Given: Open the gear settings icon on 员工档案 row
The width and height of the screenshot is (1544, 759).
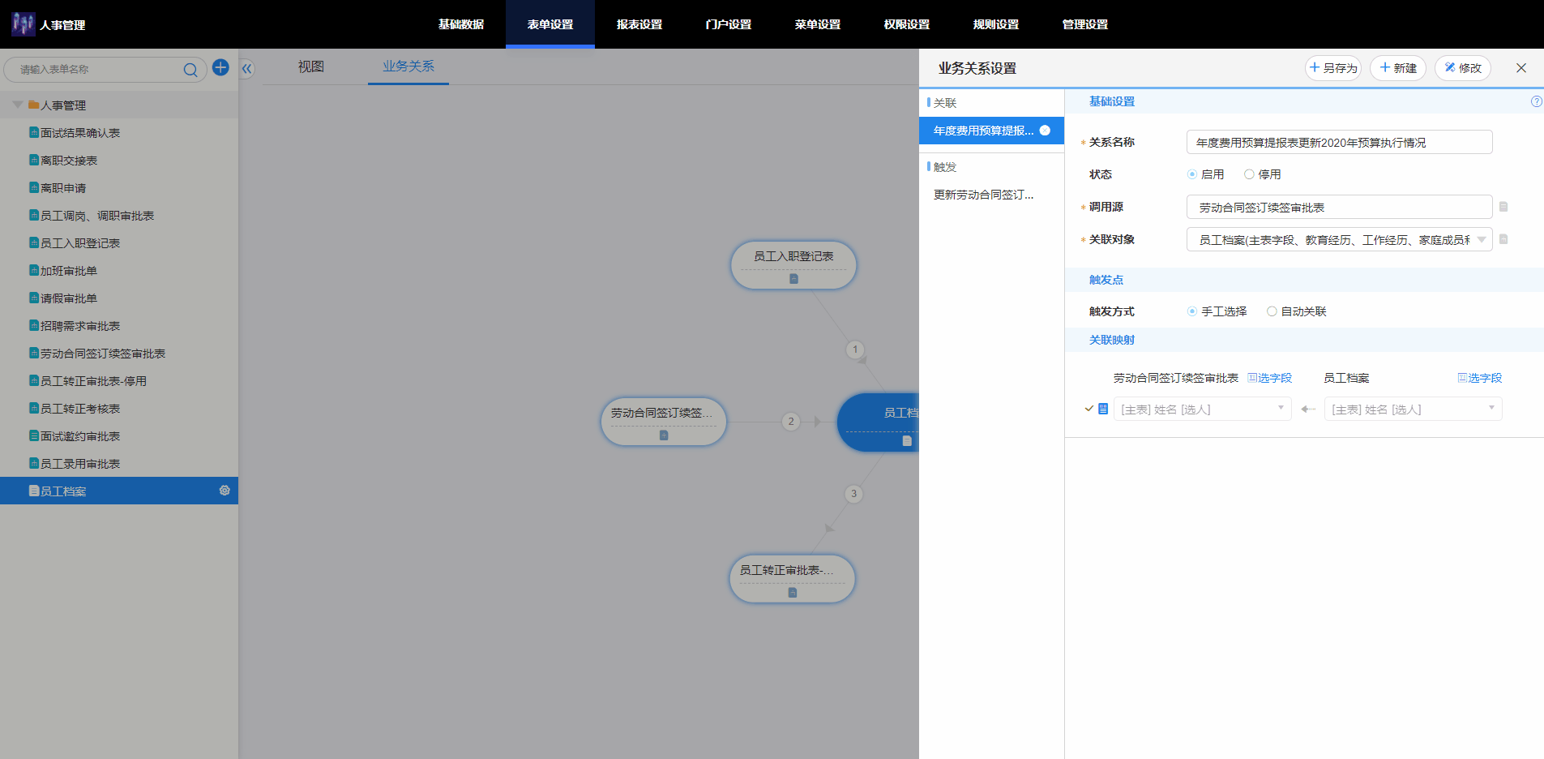Looking at the screenshot, I should pos(225,491).
